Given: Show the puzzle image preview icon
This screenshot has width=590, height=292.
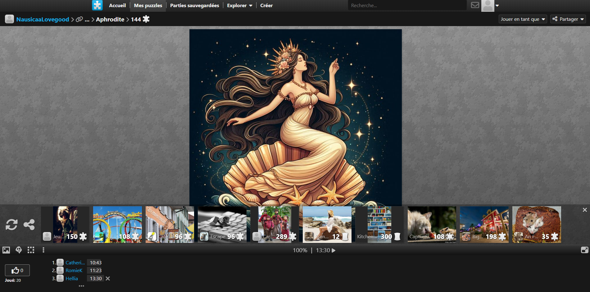Looking at the screenshot, I should coord(6,250).
